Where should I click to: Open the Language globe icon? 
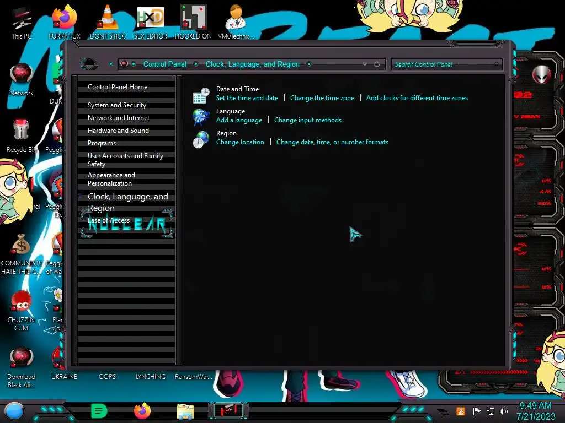[201, 117]
